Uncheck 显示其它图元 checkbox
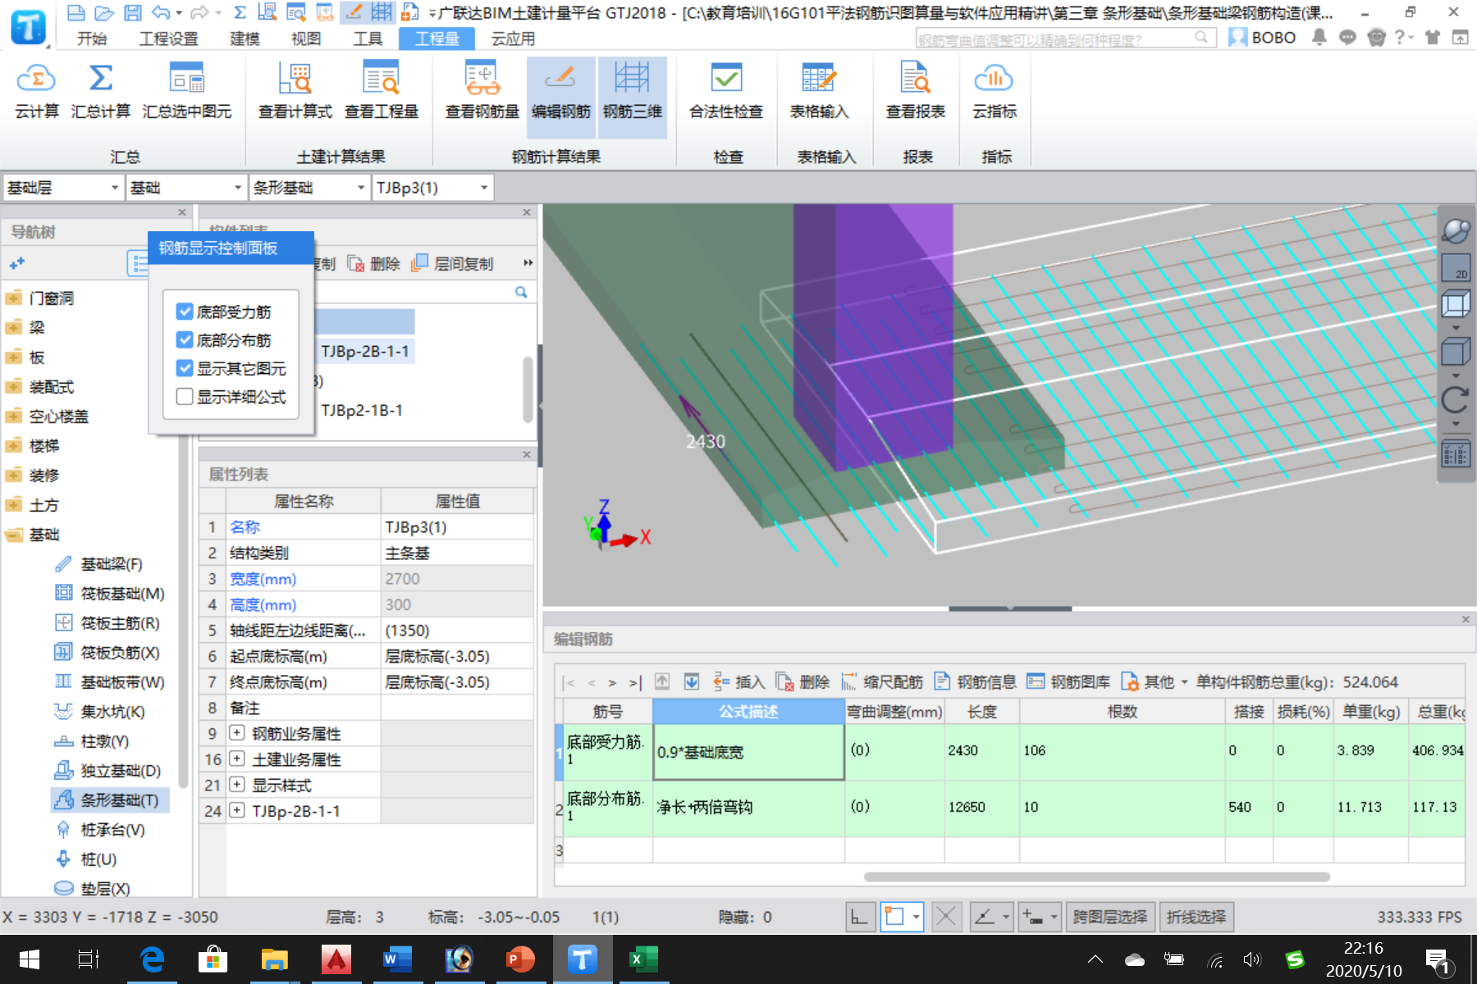 185,368
